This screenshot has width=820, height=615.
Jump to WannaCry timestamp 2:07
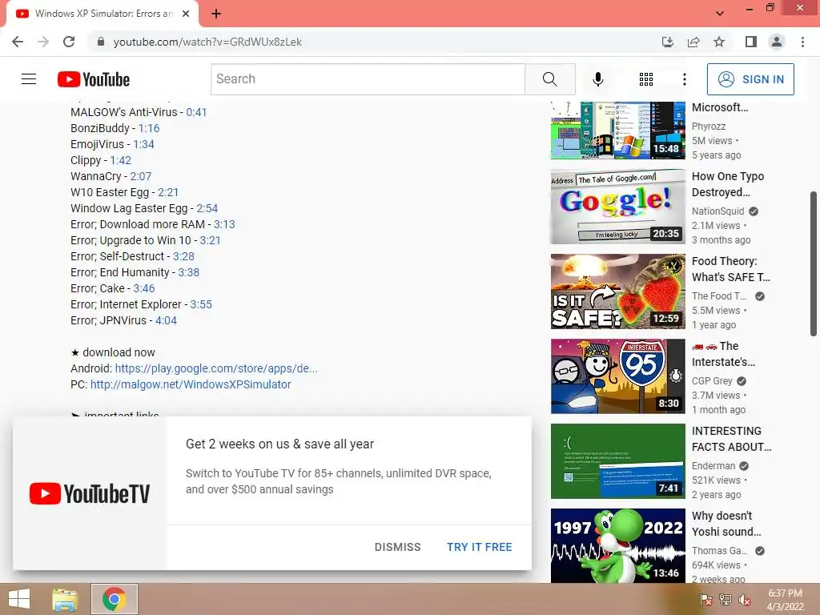[x=141, y=176]
